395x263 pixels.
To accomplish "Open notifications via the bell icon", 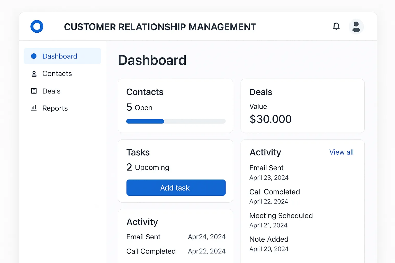I will point(336,26).
